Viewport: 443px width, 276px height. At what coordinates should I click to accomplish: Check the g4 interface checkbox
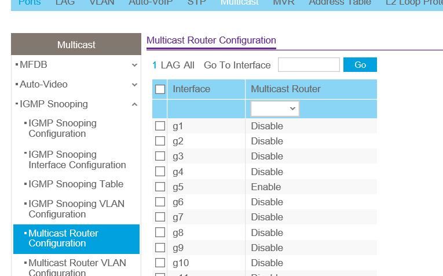click(160, 172)
